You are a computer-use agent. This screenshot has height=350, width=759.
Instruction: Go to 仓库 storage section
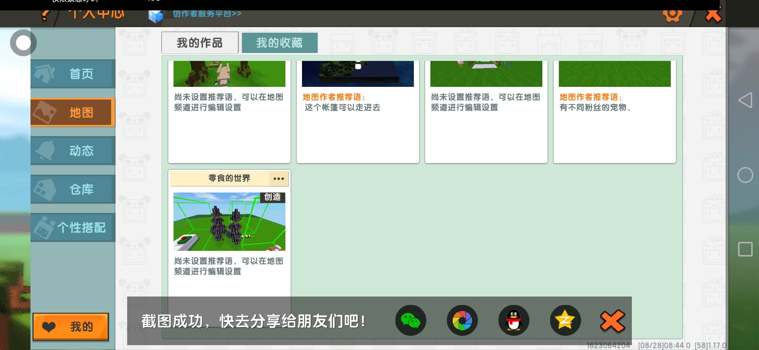coord(73,189)
